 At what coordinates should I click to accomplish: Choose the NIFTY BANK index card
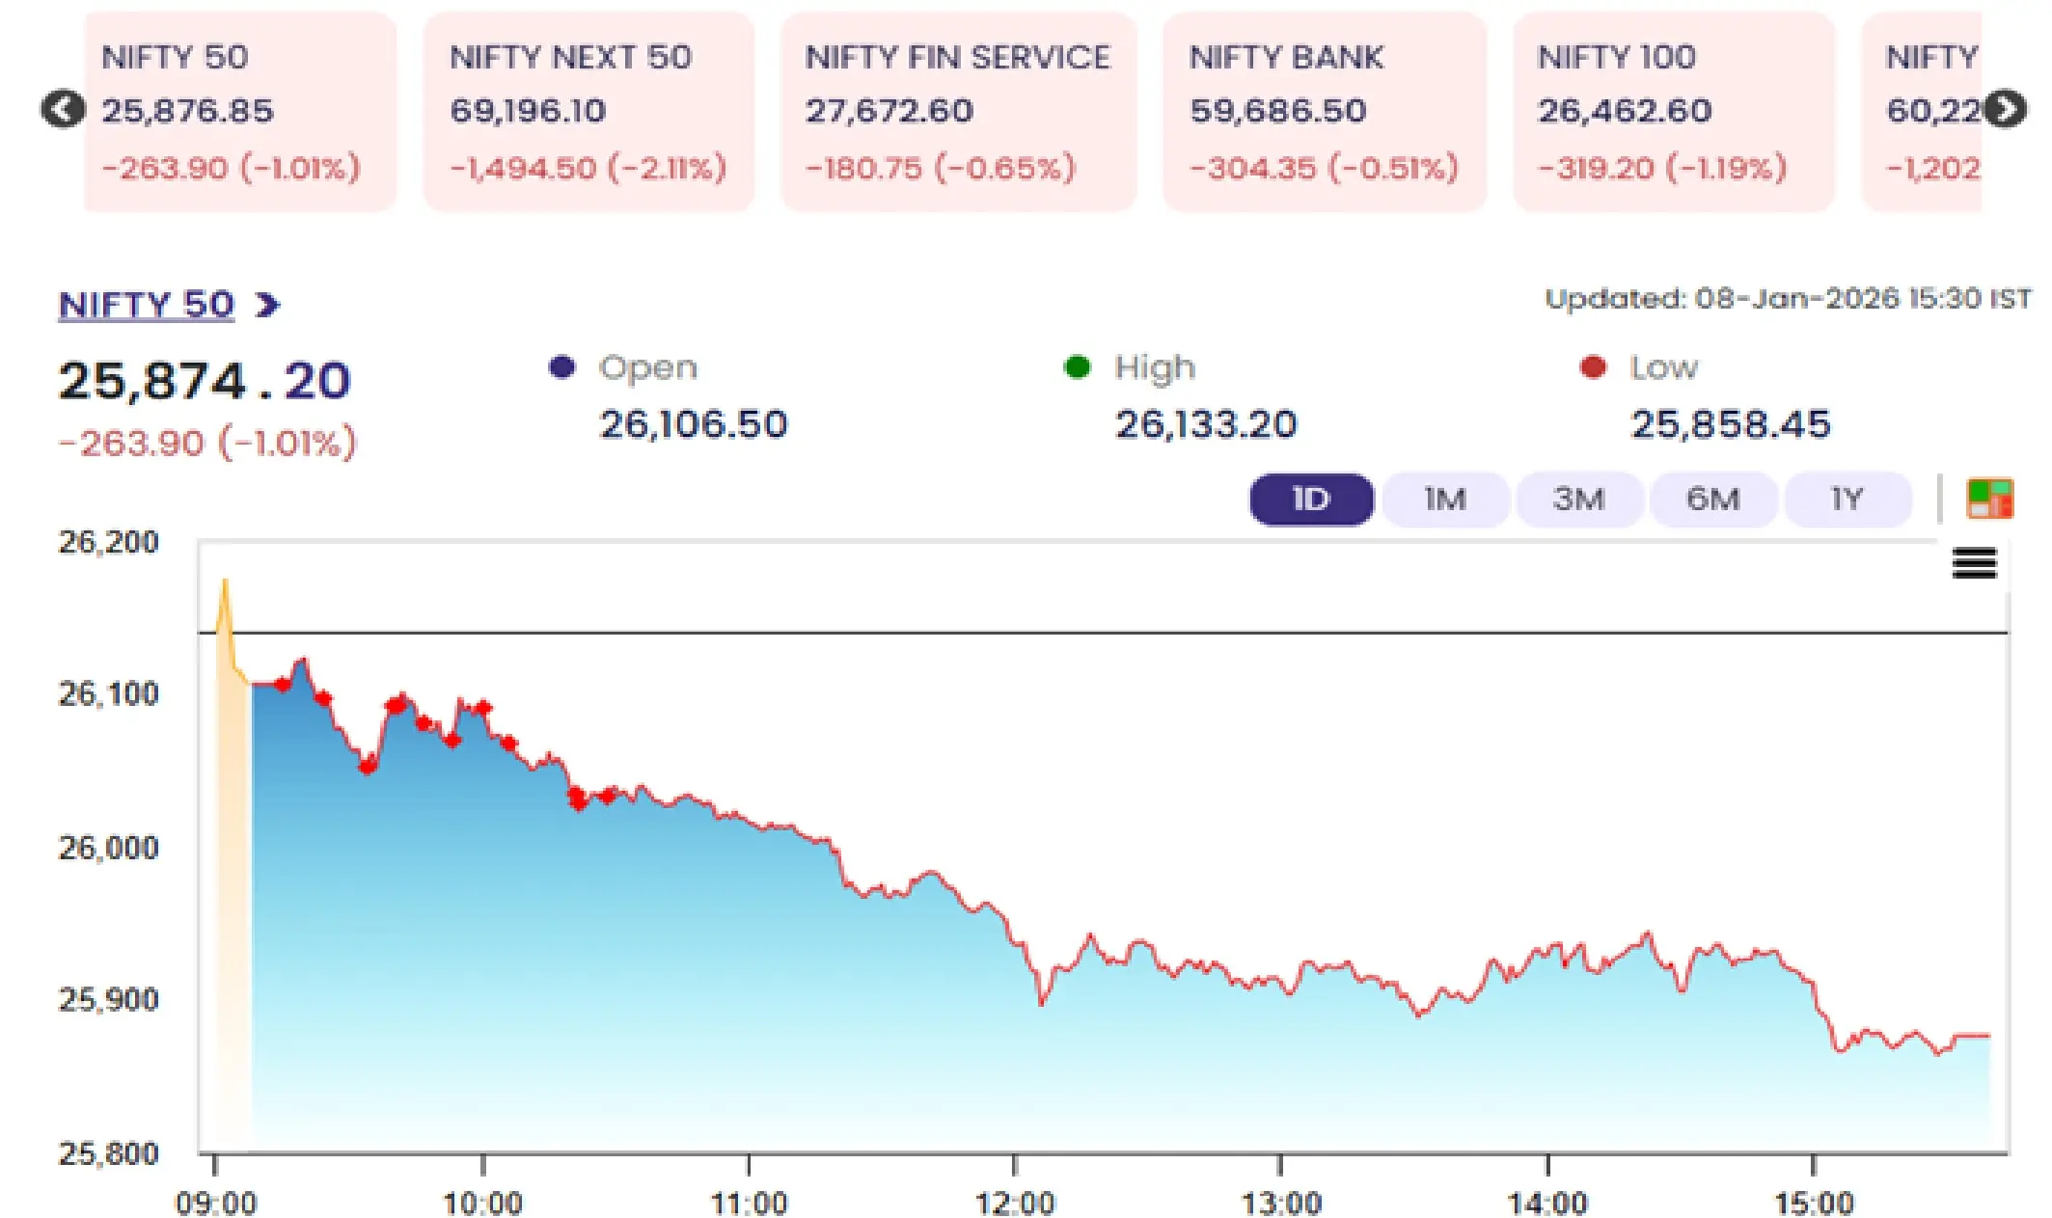pyautogui.click(x=1324, y=112)
